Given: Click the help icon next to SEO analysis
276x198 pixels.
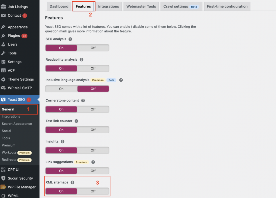Looking at the screenshot, I should click(x=70, y=39).
